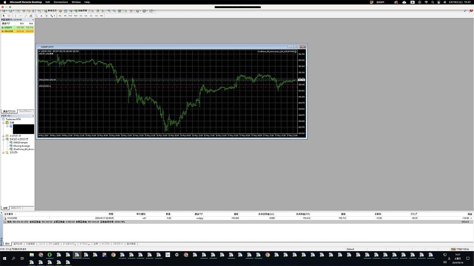Open navigator お気に入り tab
Screen dimensions: 474x266
point(16,208)
